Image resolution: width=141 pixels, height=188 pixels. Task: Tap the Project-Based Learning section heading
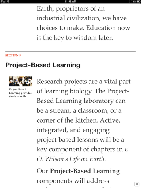point(43,65)
